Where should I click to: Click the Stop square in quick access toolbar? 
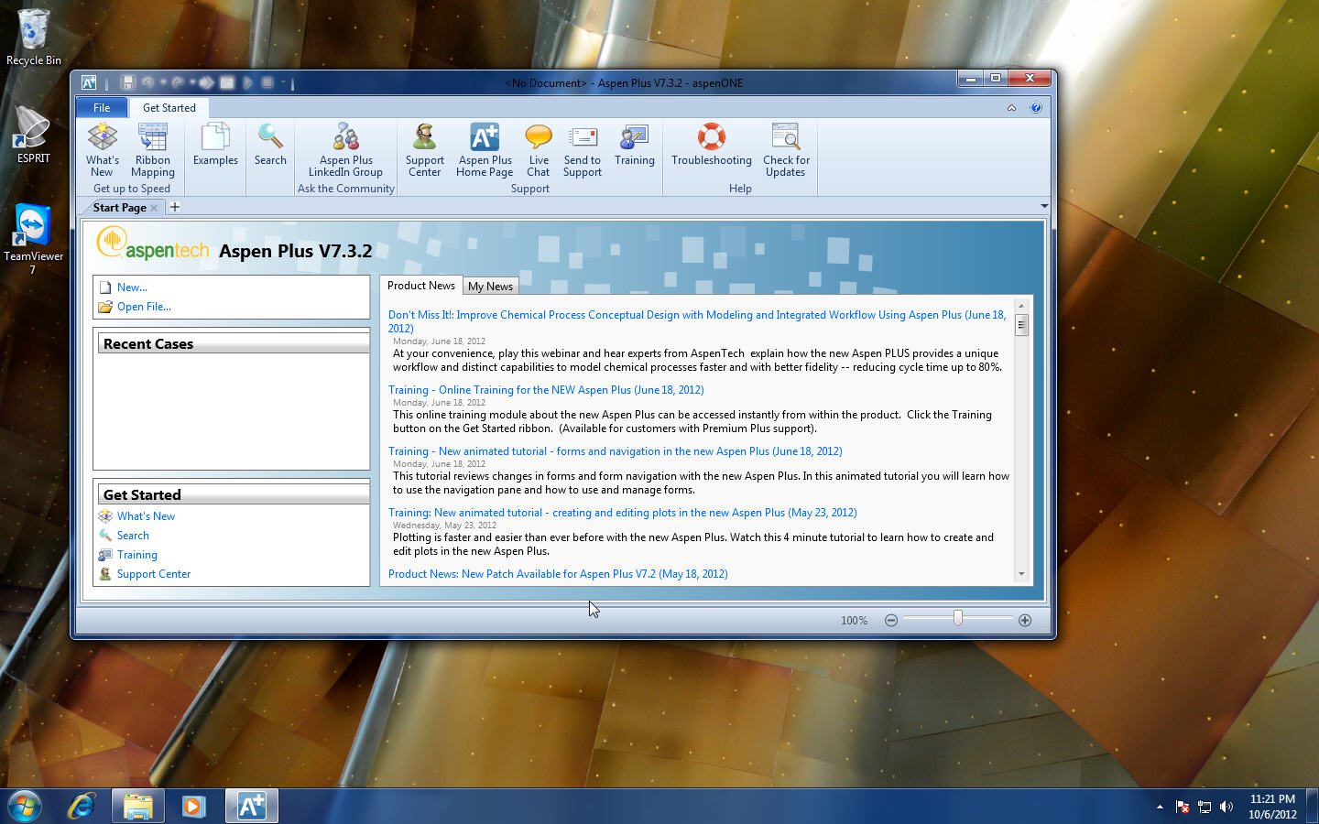click(x=267, y=82)
